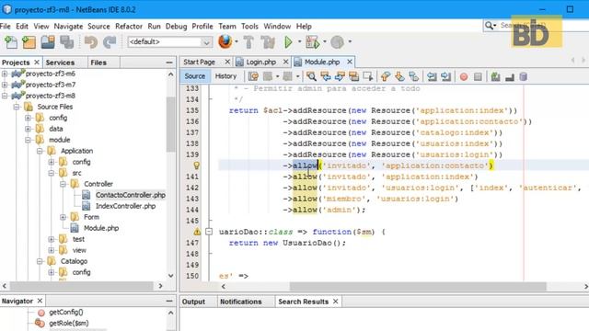Select IndexController.php in tree

[125, 206]
